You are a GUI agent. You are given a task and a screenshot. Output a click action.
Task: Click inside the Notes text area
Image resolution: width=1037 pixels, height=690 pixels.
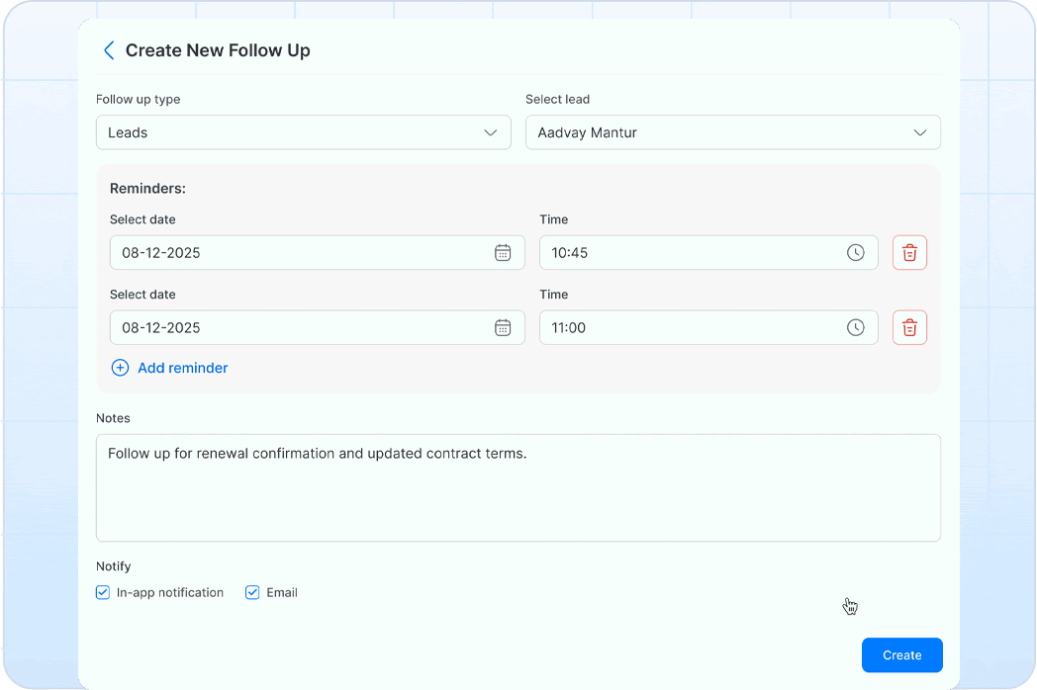(518, 487)
